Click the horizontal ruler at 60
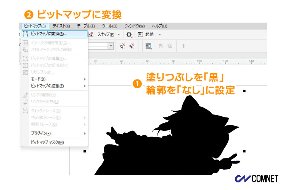The width and height of the screenshot is (286, 190). pyautogui.click(x=148, y=62)
